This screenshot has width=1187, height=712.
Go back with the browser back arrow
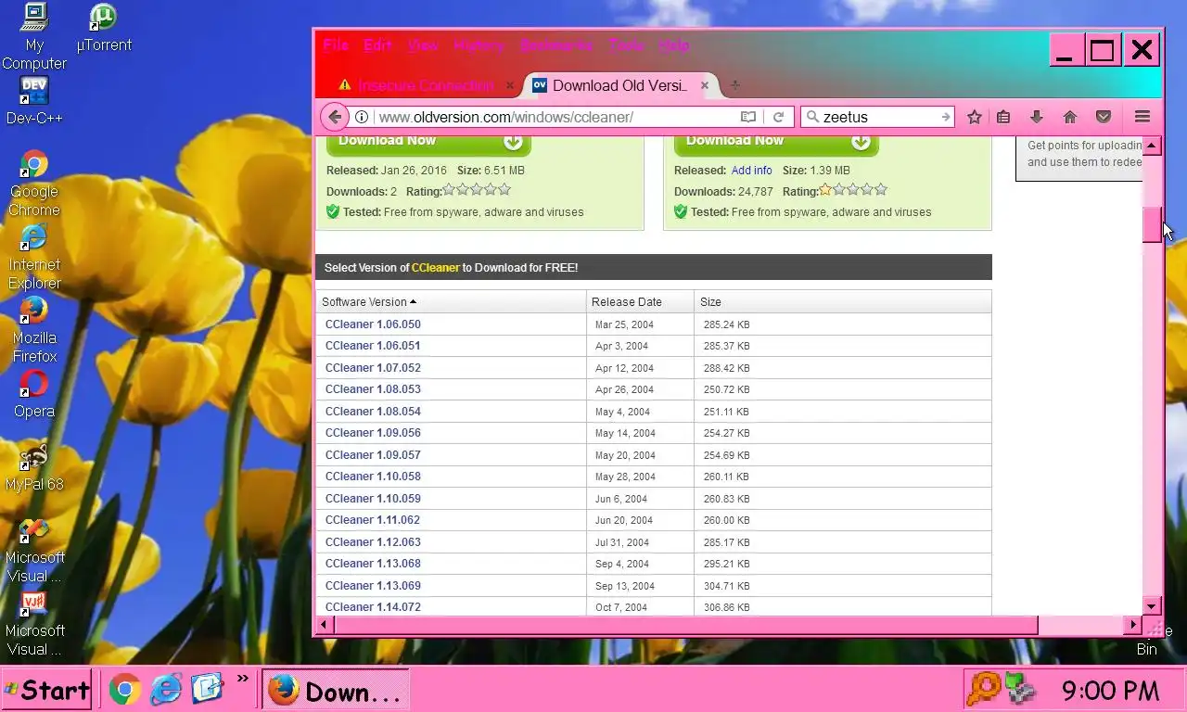335,117
